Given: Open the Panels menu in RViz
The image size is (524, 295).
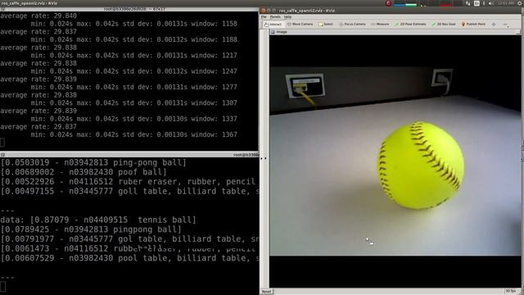Looking at the screenshot, I should coord(275,16).
